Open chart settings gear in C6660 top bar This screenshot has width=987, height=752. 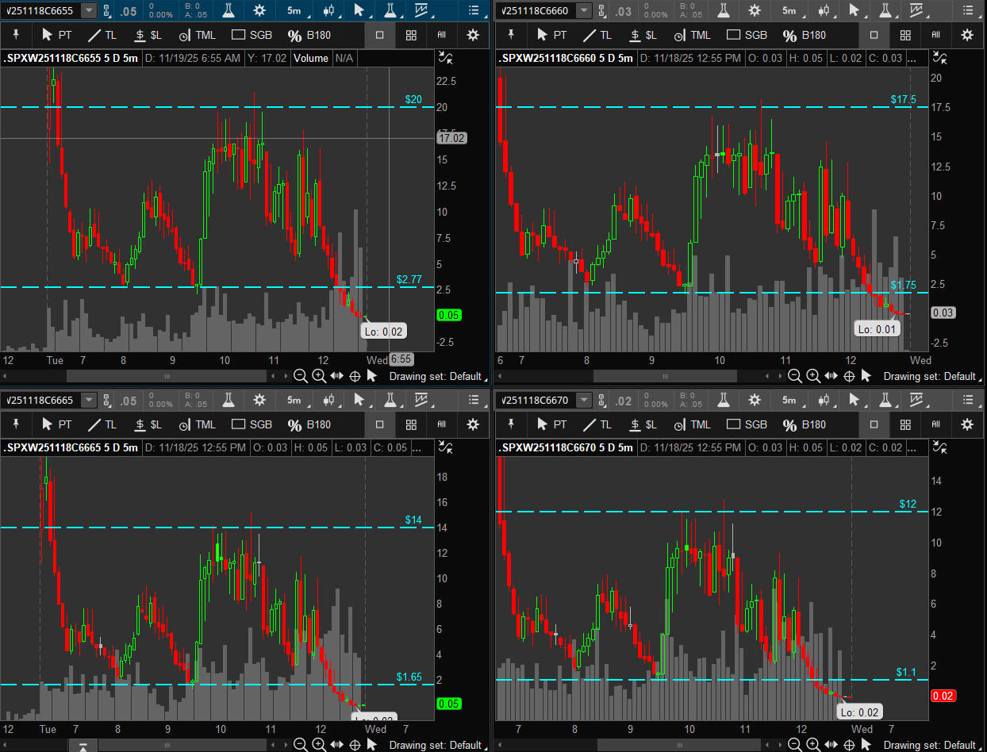(755, 10)
